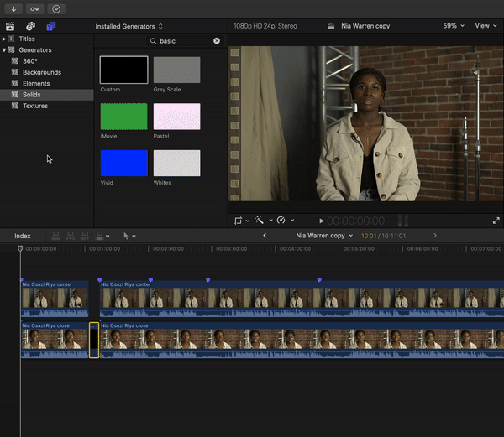Open the Keyword Editor key icon

coord(34,8)
